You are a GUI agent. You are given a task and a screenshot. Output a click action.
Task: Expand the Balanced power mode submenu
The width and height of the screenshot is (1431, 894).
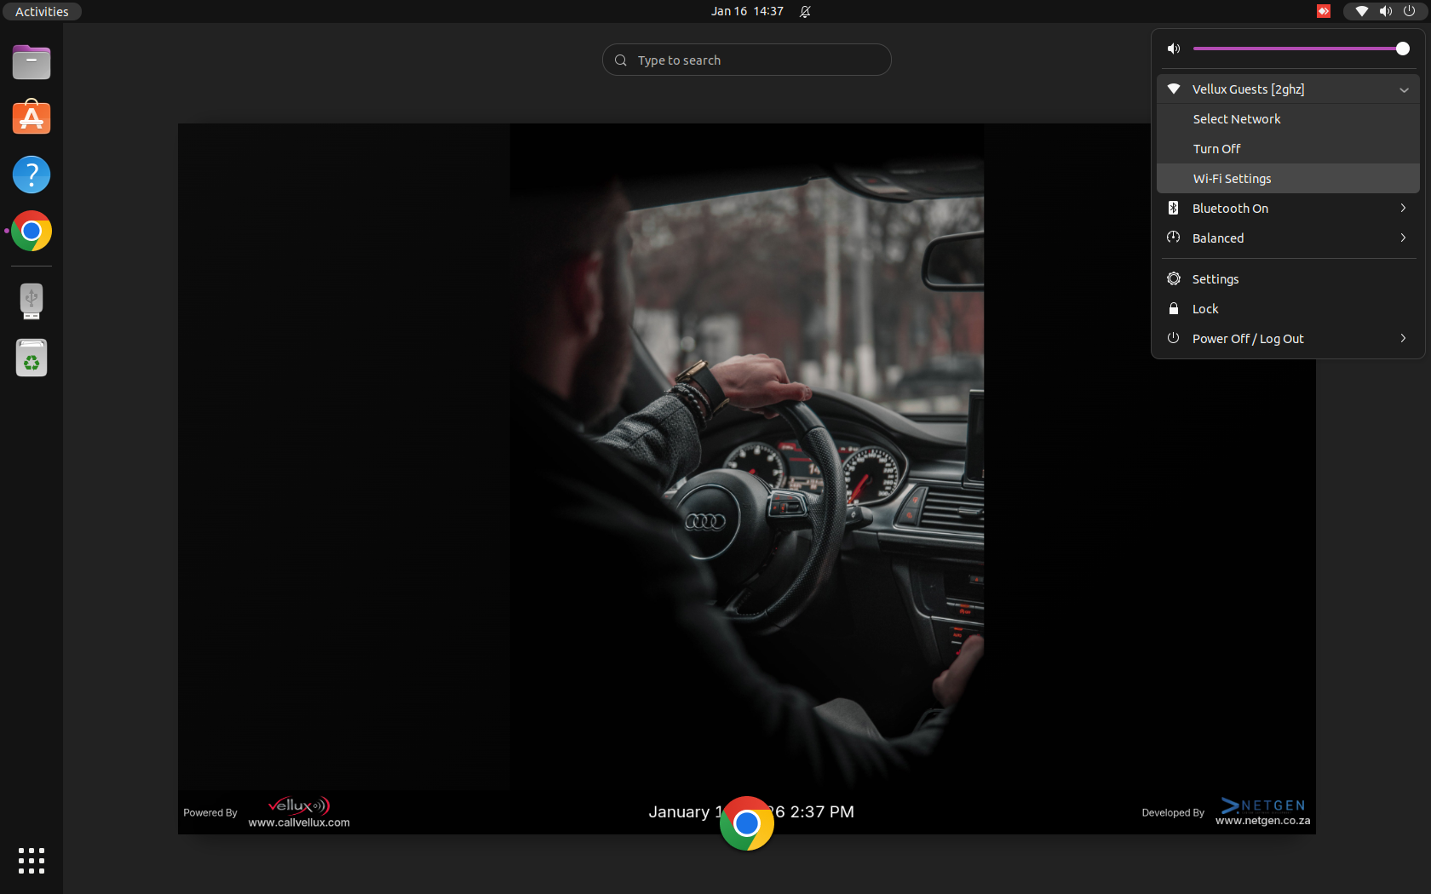pos(1403,238)
